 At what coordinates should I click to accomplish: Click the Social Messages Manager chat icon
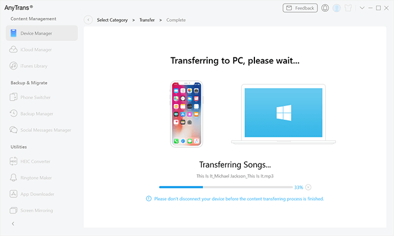point(14,130)
